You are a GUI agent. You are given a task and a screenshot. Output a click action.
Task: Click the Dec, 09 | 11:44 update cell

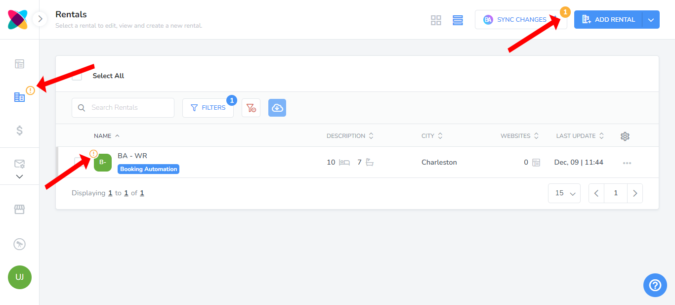point(579,162)
